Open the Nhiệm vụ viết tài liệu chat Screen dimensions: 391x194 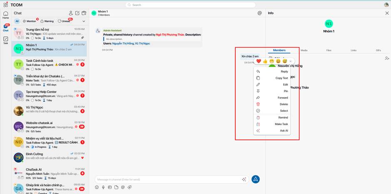coord(50,142)
